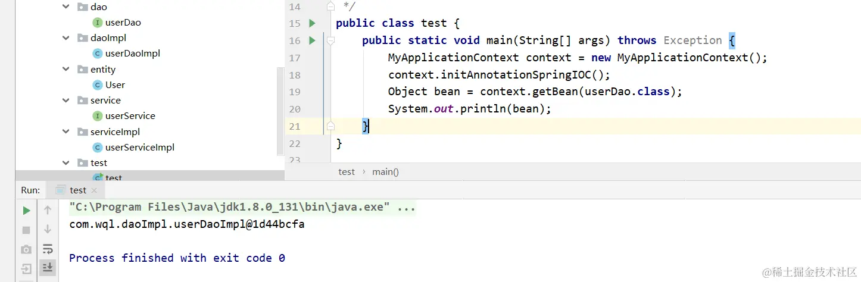Click the exit icon in Run toolbar
Image resolution: width=861 pixels, height=282 pixels.
point(26,268)
